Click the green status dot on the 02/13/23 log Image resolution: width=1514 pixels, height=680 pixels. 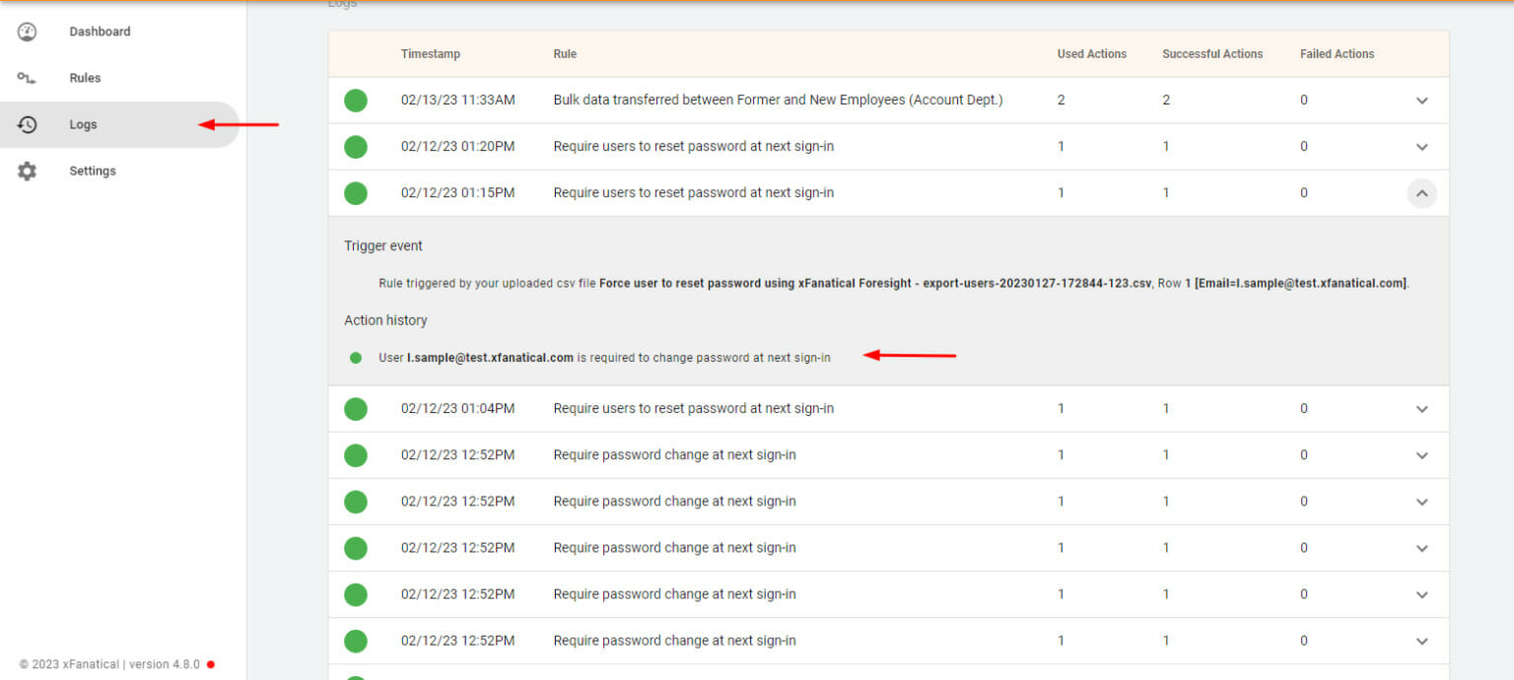(x=355, y=100)
